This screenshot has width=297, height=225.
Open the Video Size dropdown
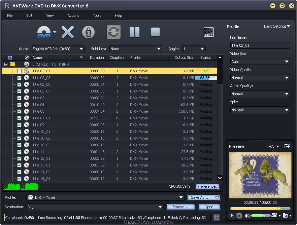coord(260,62)
